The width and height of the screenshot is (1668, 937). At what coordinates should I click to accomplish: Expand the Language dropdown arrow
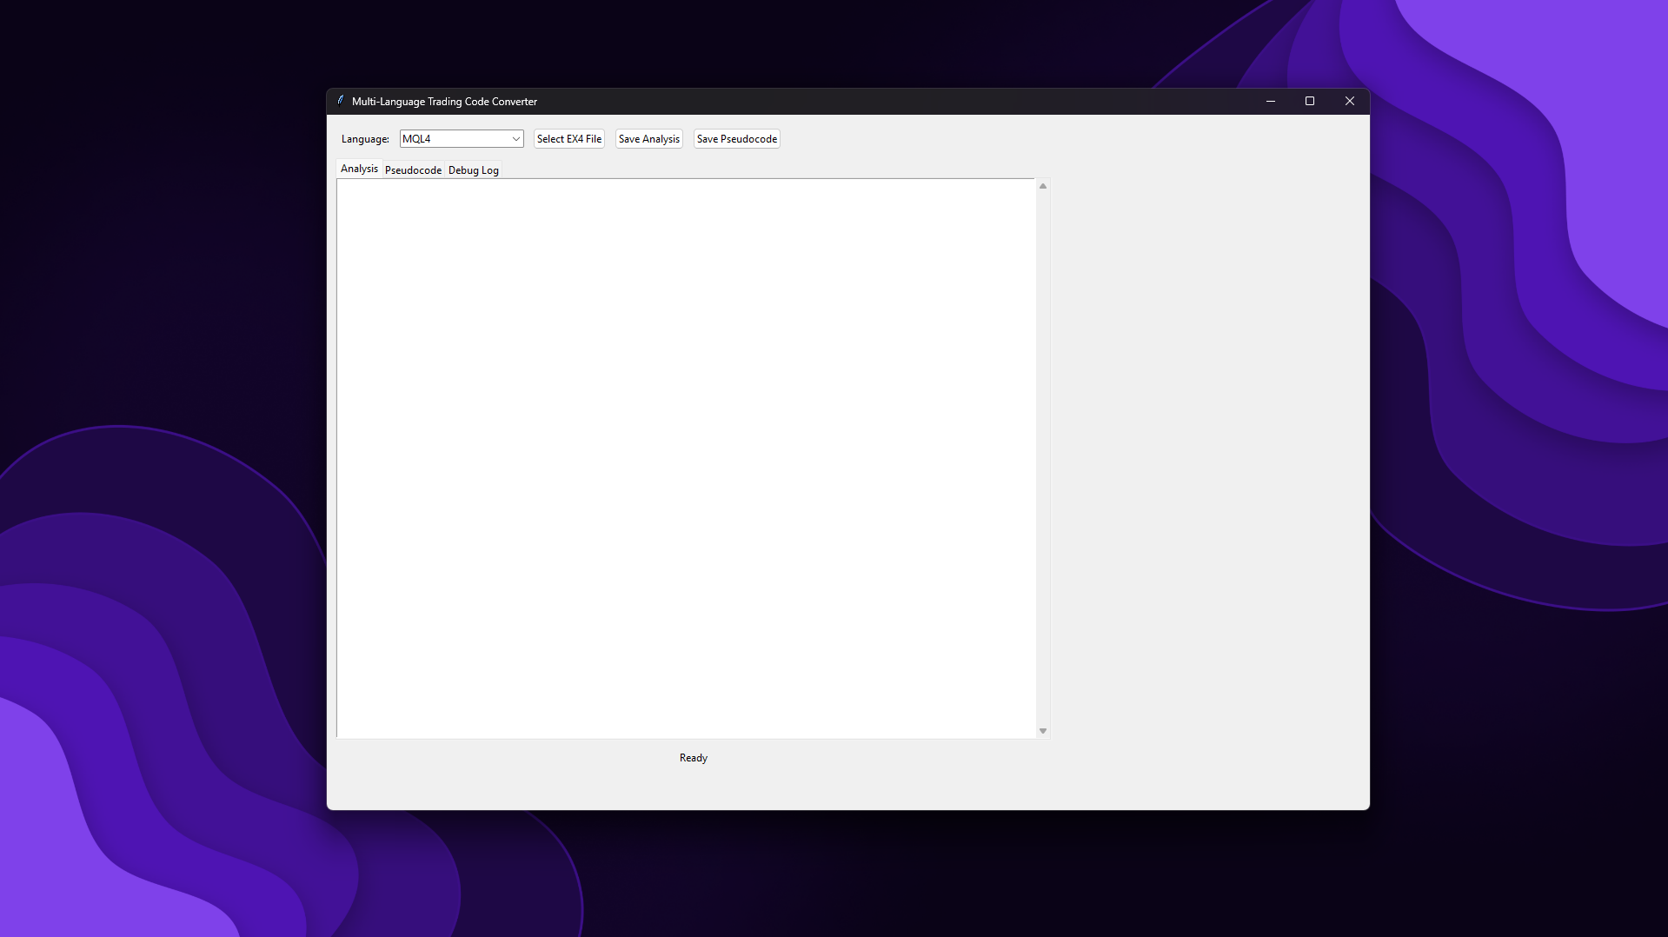click(515, 139)
